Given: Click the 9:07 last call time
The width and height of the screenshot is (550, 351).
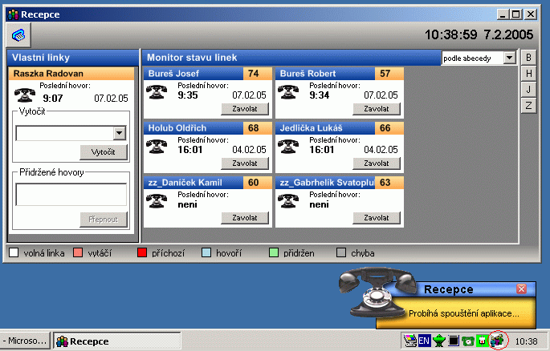Looking at the screenshot, I should pyautogui.click(x=53, y=99).
